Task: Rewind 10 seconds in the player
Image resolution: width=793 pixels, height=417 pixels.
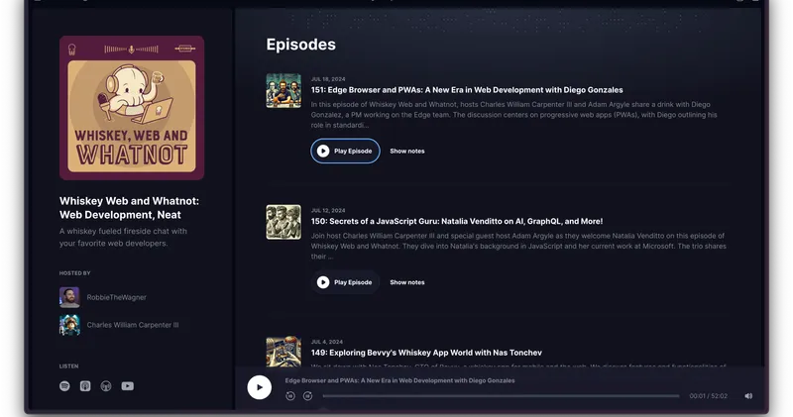Action: (290, 395)
